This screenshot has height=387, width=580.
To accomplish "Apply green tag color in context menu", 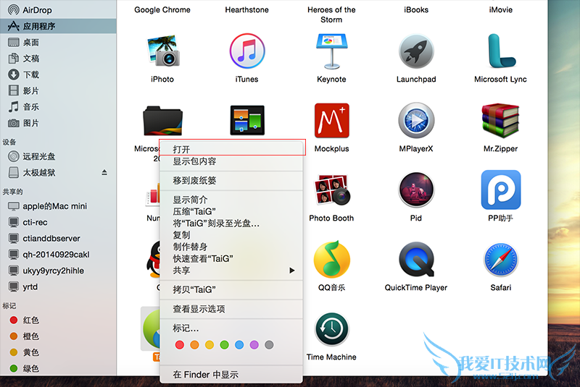I will click(x=225, y=345).
